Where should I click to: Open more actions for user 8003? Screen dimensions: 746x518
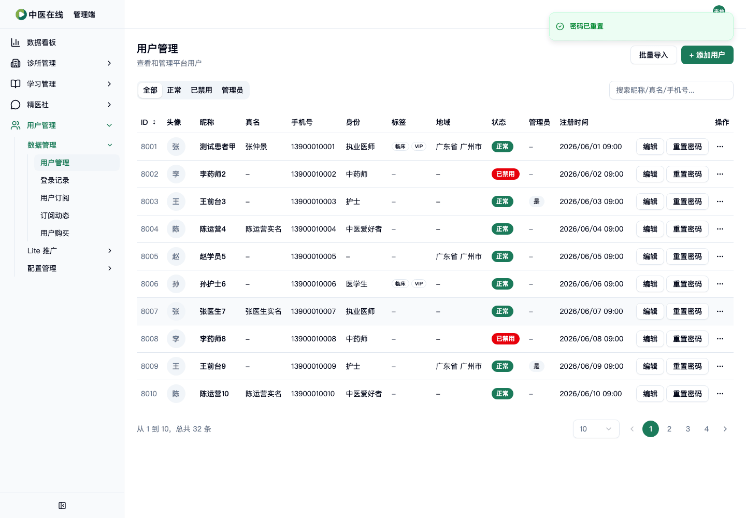coord(720,202)
